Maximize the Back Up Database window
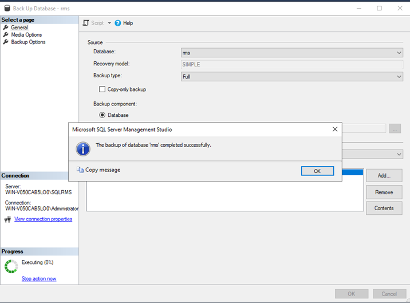The image size is (410, 303). (x=379, y=8)
